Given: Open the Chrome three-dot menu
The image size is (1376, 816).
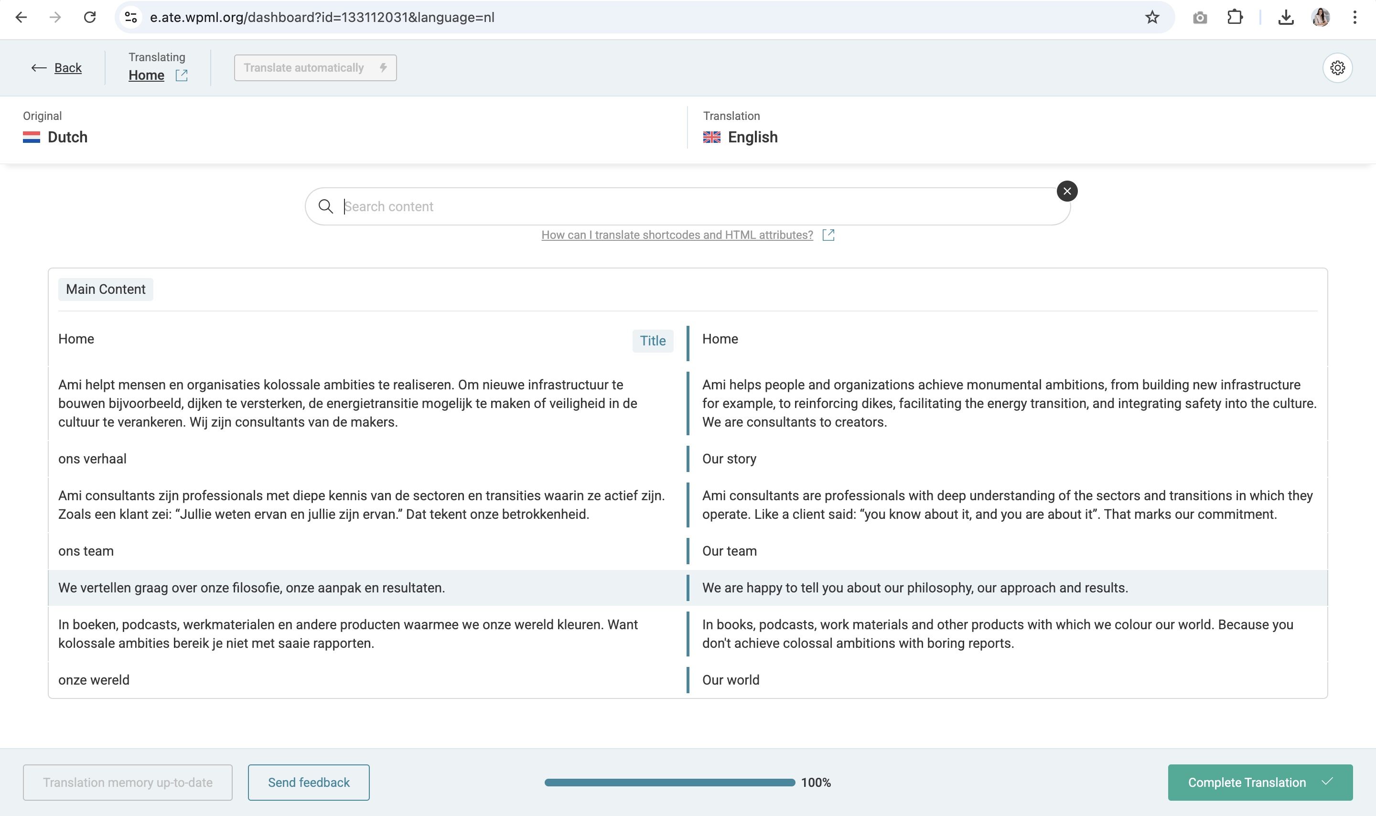Looking at the screenshot, I should click(x=1354, y=17).
